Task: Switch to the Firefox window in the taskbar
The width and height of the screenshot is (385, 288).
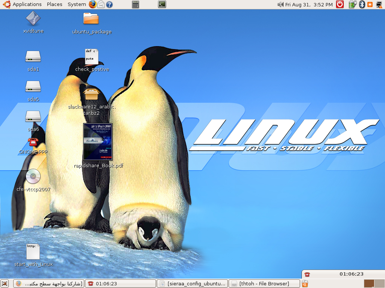Action: click(x=49, y=283)
